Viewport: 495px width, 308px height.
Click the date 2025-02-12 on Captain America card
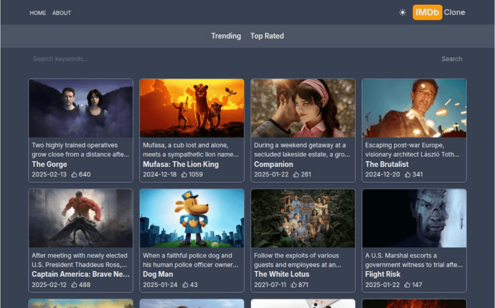49,285
